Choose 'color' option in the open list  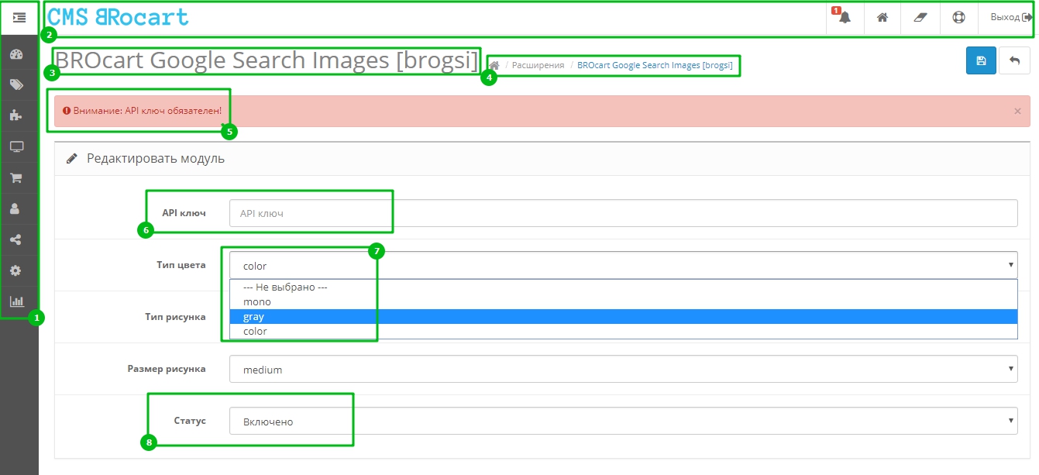[x=623, y=331]
